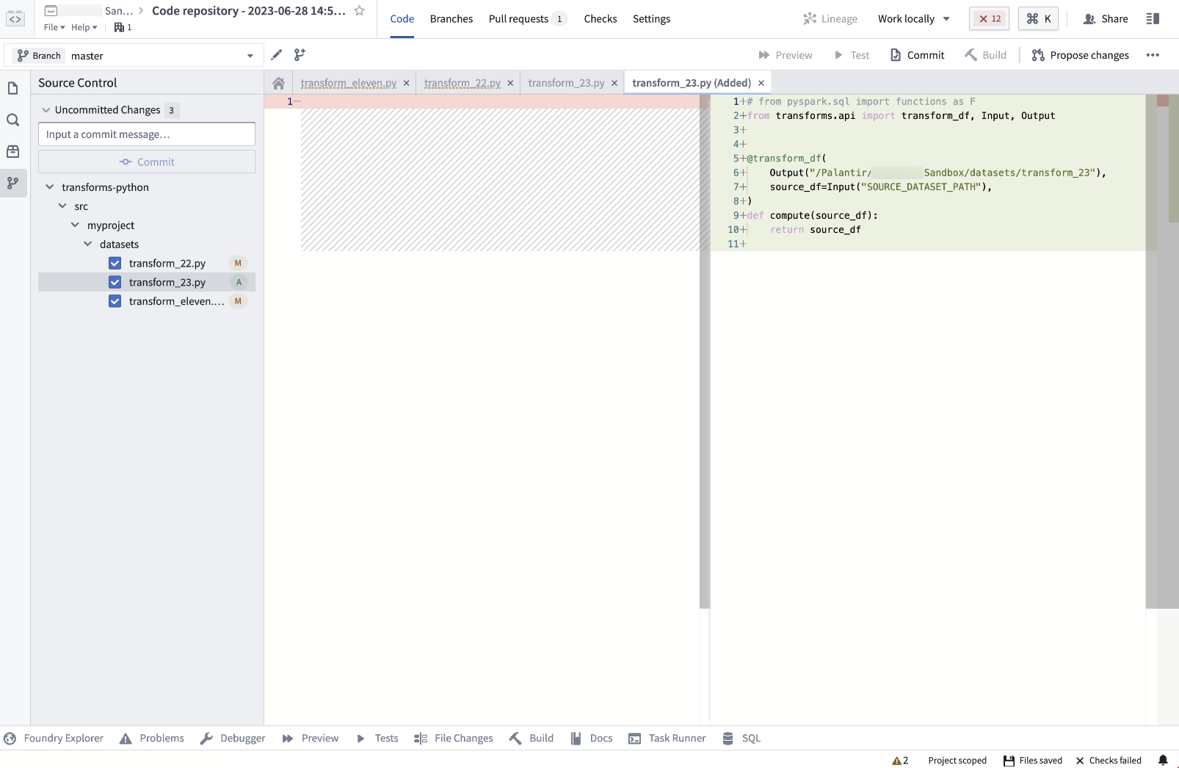Collapse the src folder
1179x768 pixels.
pos(62,206)
